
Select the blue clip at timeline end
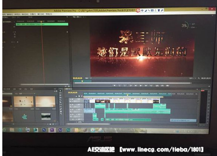click(183, 120)
